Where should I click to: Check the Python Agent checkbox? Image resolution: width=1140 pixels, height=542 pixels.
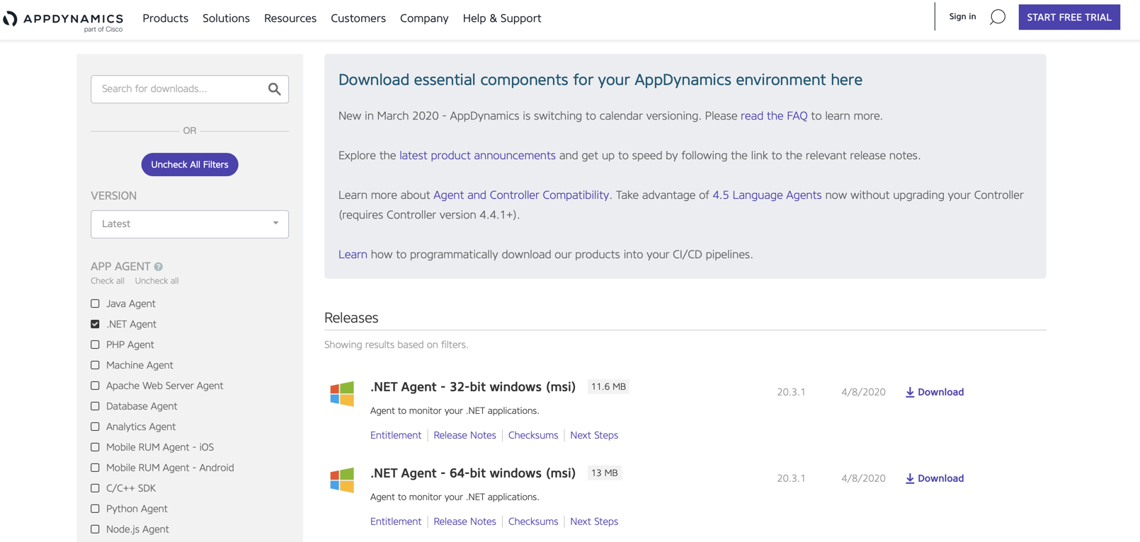(x=95, y=509)
